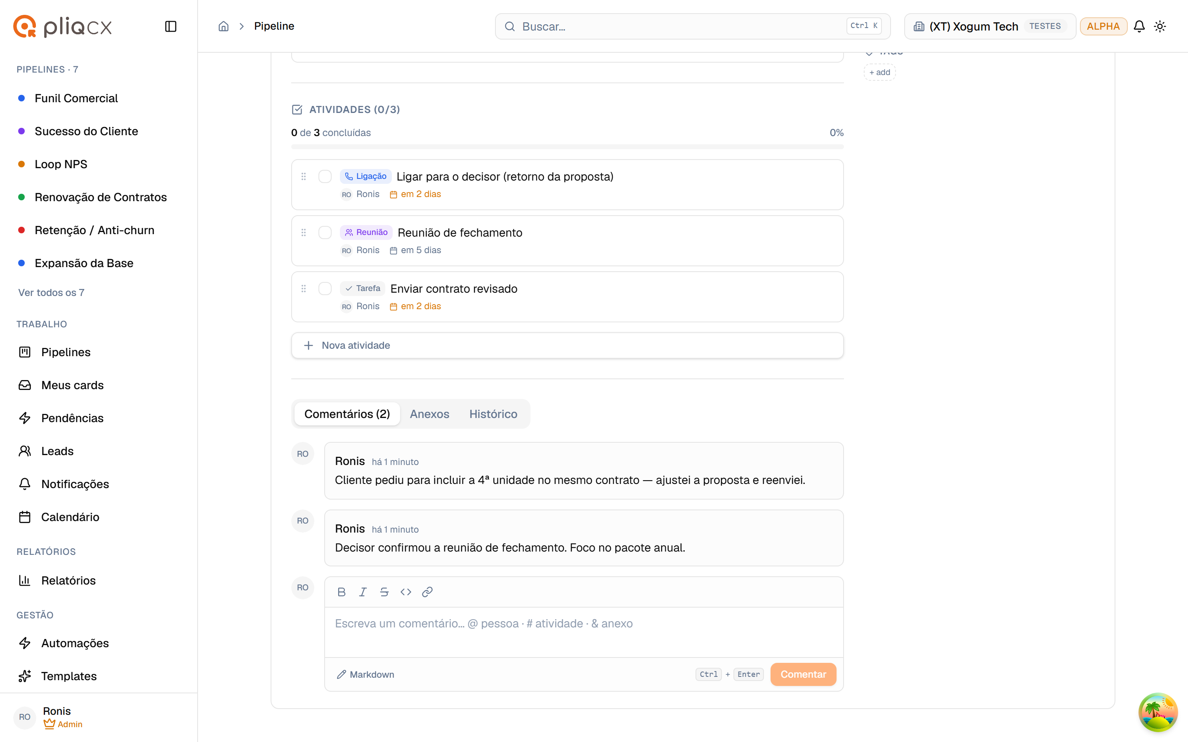
Task: Open Templates in sidebar
Action: pos(69,676)
